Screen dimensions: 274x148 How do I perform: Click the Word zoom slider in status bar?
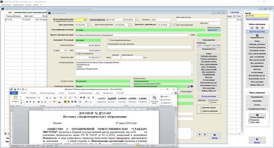[165, 146]
